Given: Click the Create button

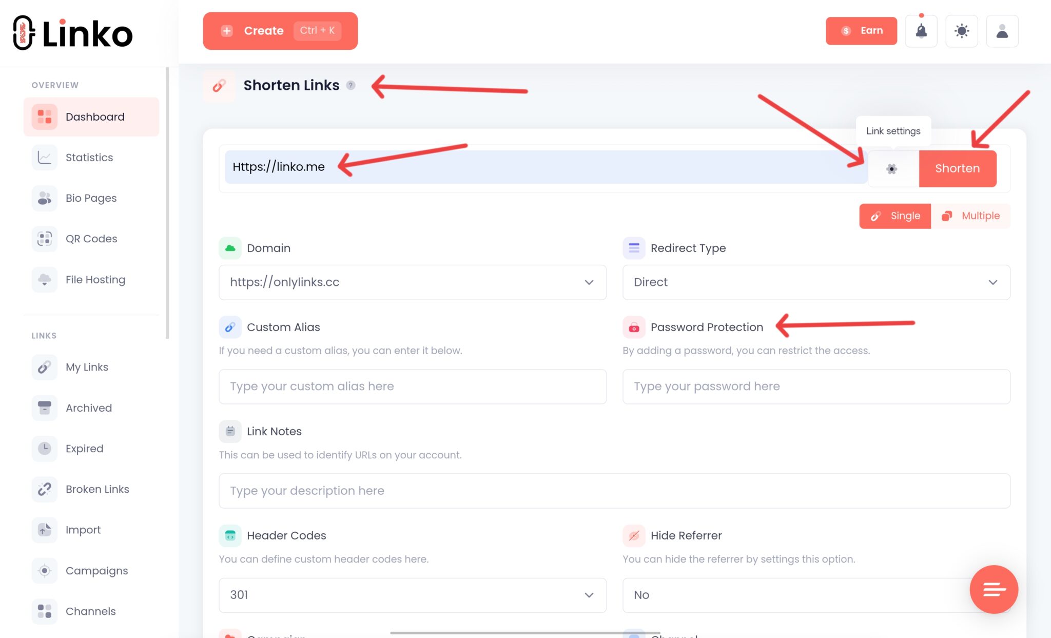Looking at the screenshot, I should [x=280, y=31].
